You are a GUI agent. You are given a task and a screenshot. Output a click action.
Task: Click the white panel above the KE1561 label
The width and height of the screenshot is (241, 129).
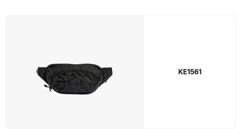[190, 41]
